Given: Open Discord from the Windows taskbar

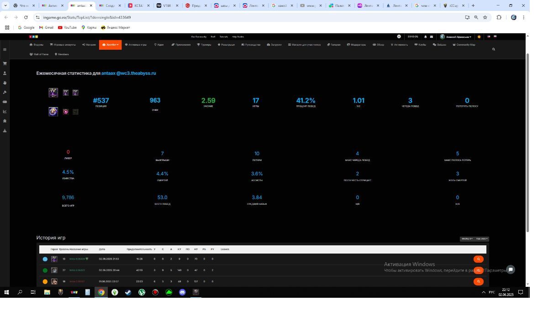Looking at the screenshot, I should pyautogui.click(x=182, y=292).
